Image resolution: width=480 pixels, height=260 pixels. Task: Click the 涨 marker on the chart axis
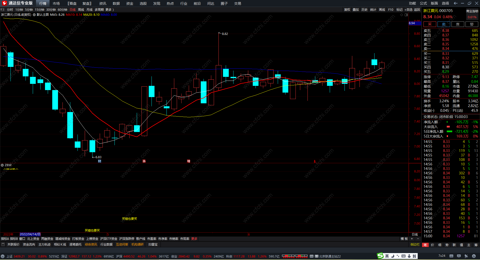pos(144,161)
